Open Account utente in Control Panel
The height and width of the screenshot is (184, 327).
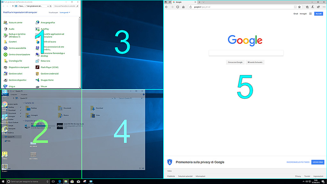[15, 23]
